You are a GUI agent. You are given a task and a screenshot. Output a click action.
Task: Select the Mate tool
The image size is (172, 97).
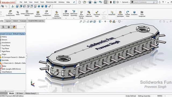[x=18, y=13]
